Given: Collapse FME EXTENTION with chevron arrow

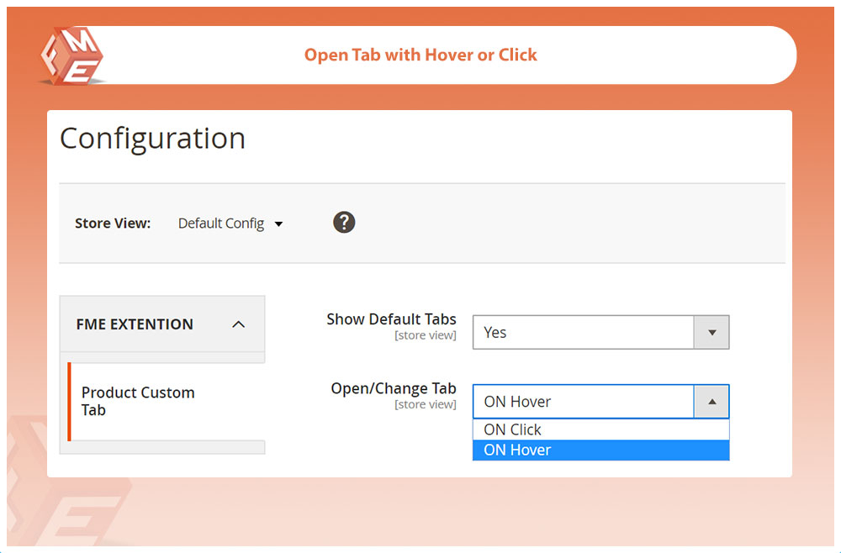Looking at the screenshot, I should (238, 324).
